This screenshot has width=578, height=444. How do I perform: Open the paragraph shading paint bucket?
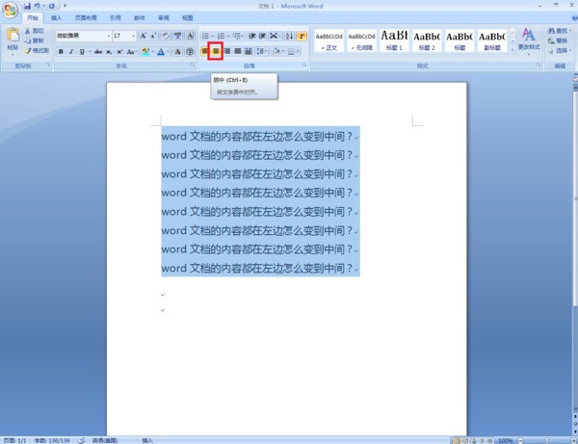276,51
